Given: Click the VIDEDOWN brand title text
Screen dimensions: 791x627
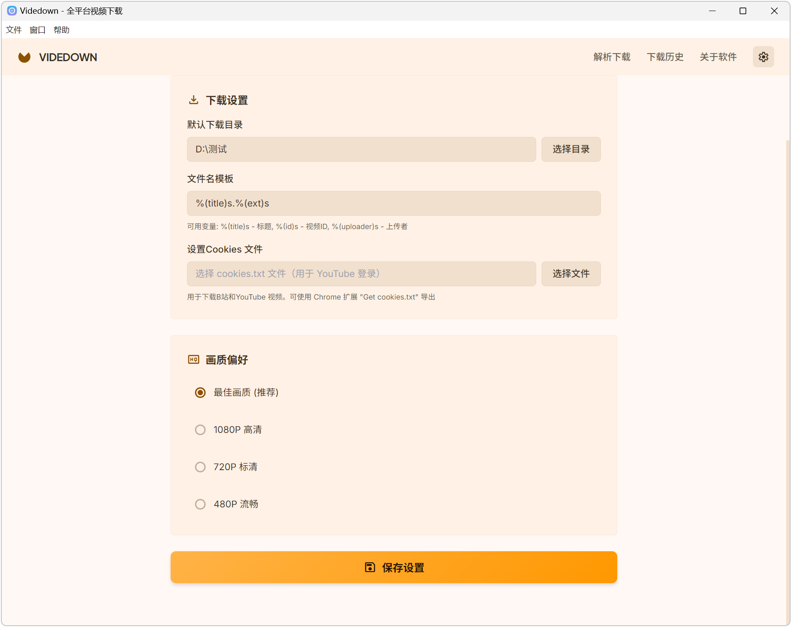Looking at the screenshot, I should [x=68, y=57].
